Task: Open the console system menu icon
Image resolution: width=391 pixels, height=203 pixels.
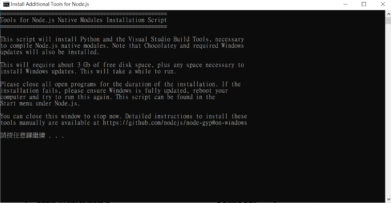Action: 6,4
